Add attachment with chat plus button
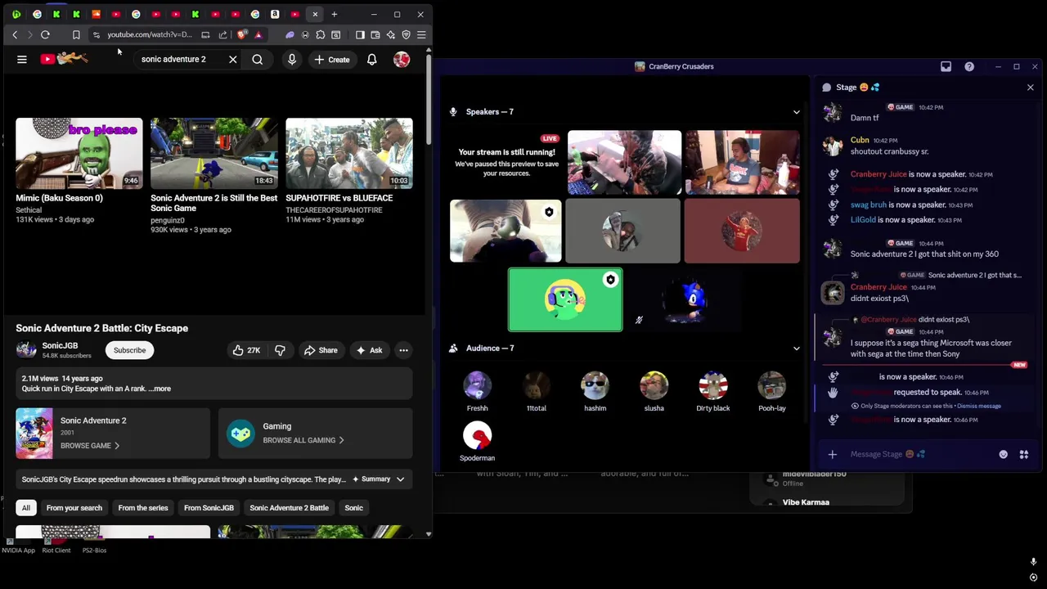Screen dimensions: 1047x589 [x=832, y=454]
